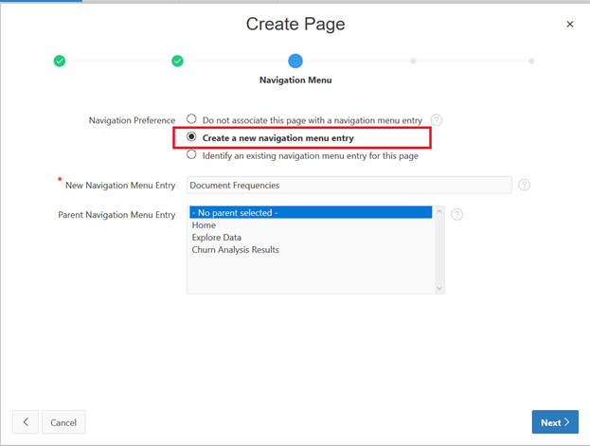Choose Home as parent menu entry
590x446 pixels.
tap(311, 225)
